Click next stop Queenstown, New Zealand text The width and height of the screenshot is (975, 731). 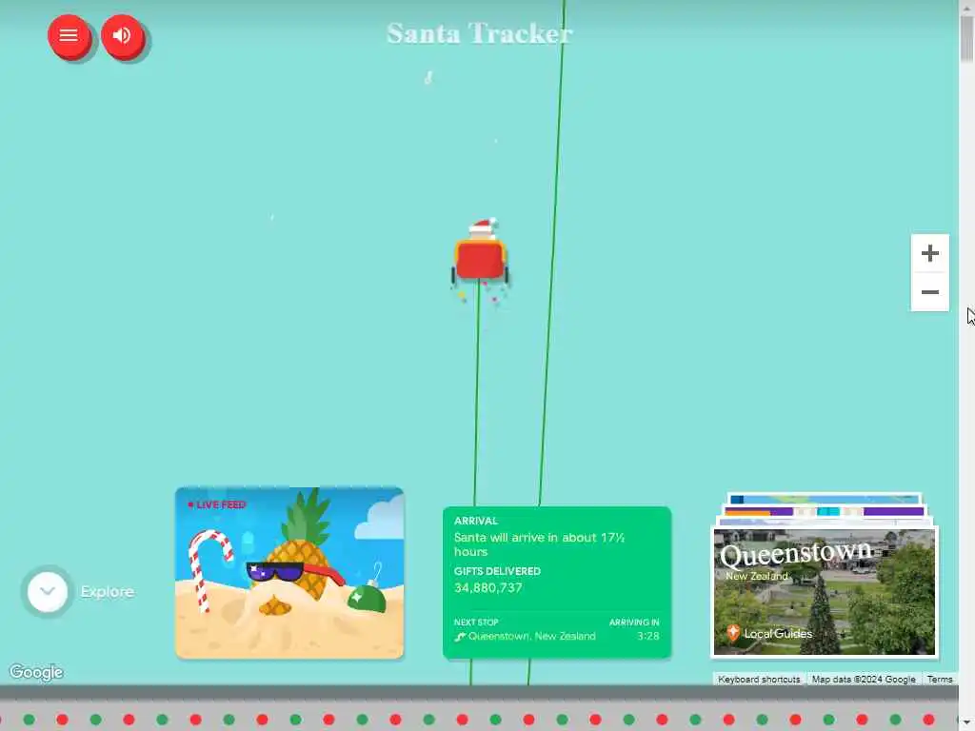(531, 636)
